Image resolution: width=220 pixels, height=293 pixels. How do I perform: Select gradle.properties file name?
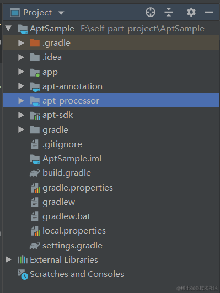(78, 188)
